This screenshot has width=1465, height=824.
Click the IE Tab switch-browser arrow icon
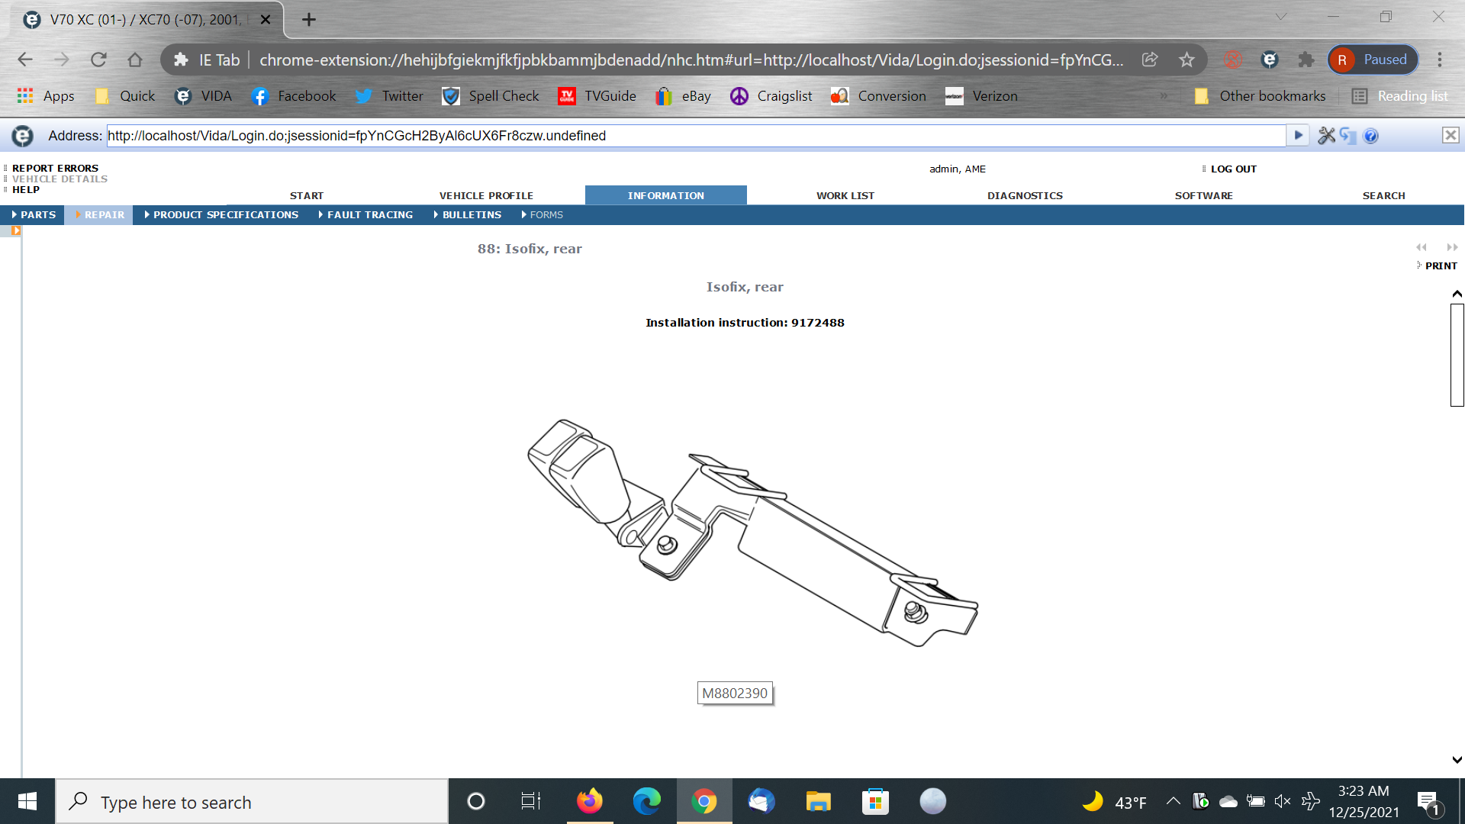[x=1347, y=136]
